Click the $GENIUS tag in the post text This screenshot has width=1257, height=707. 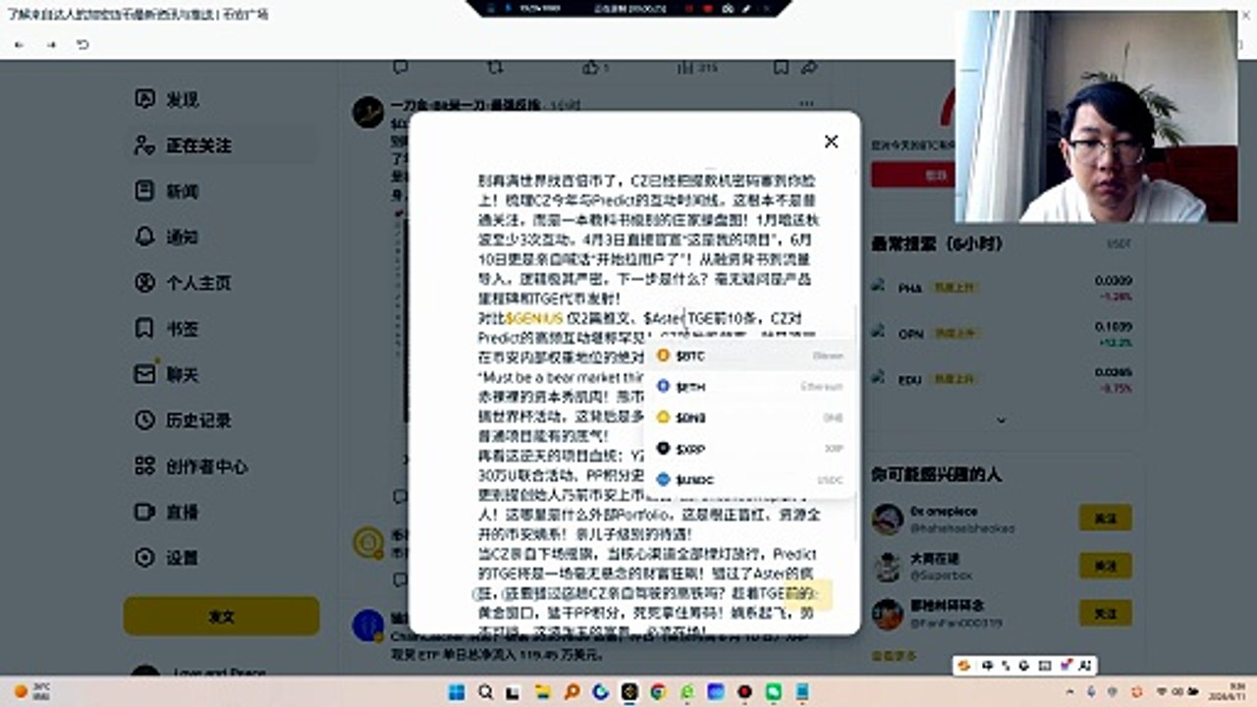click(534, 319)
